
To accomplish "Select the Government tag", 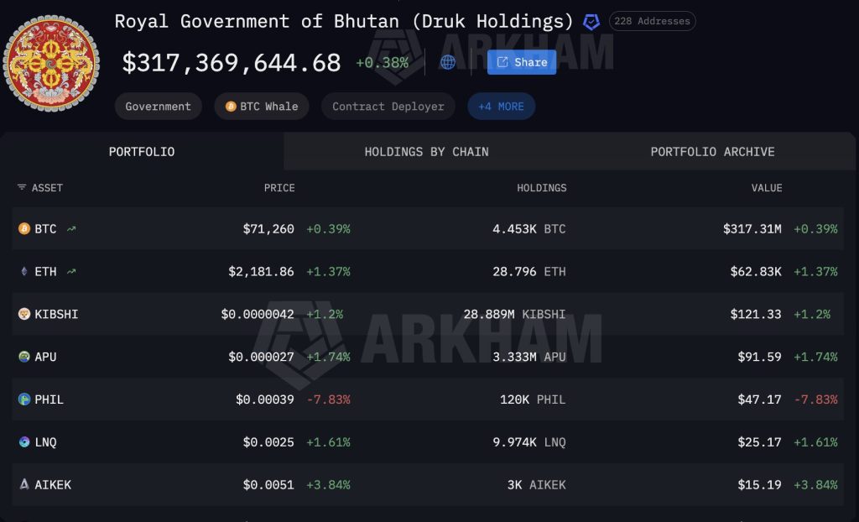I will (158, 107).
